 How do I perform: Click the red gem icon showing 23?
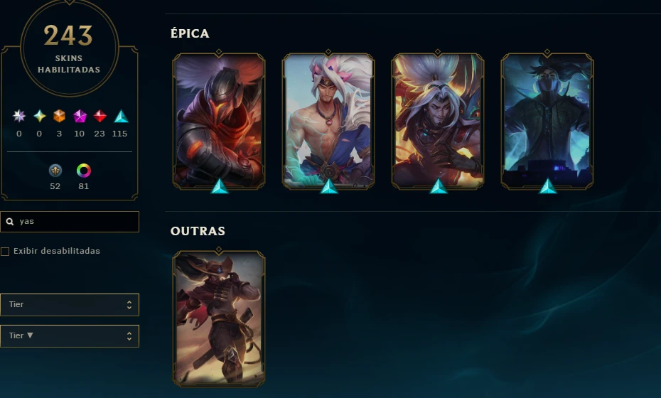[100, 116]
